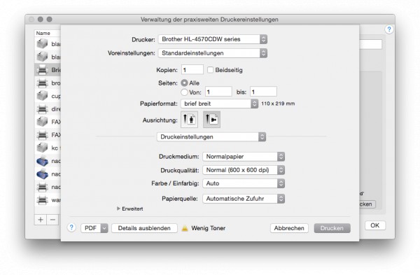Select the 'Bri' printer icon in list
420x275 pixels.
[42, 70]
